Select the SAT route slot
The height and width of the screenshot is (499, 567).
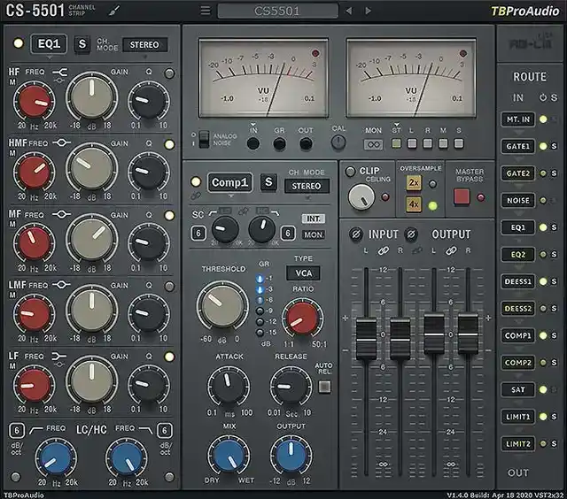[x=517, y=389]
